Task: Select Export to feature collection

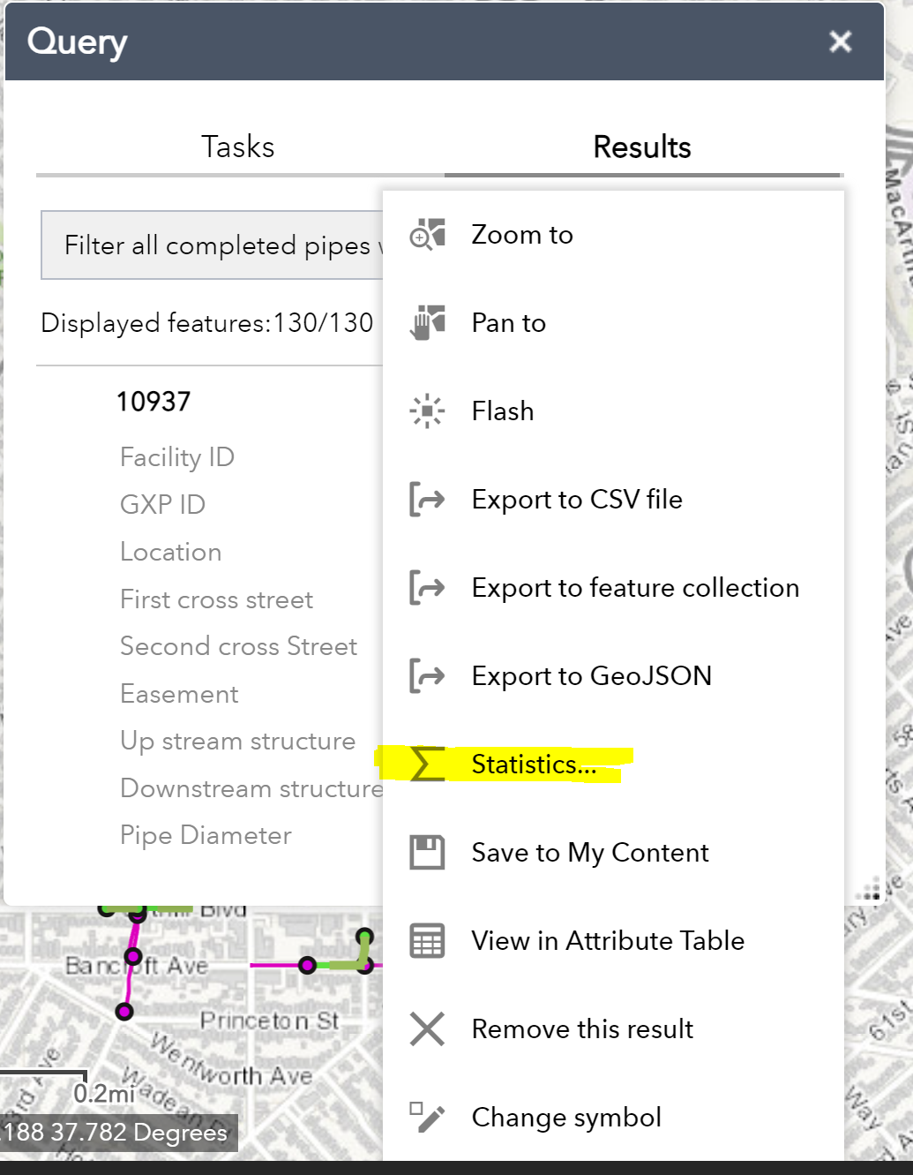Action: pyautogui.click(x=634, y=587)
